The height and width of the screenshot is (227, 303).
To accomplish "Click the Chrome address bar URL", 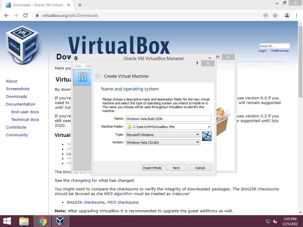I will [x=70, y=15].
